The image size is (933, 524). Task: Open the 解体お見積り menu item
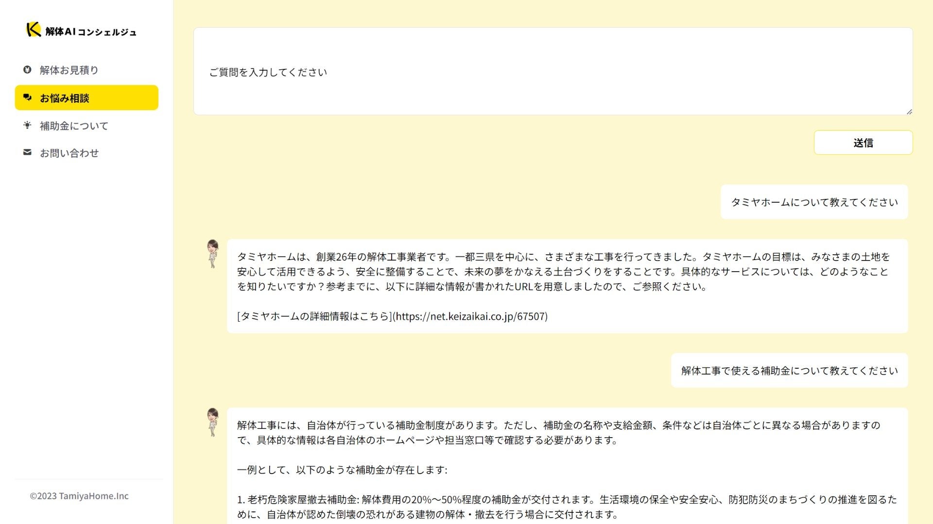(x=69, y=70)
